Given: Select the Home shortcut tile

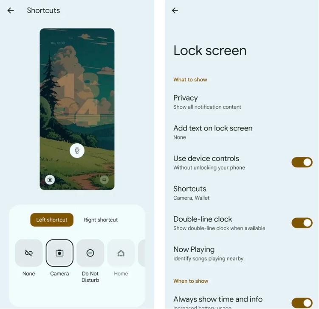Looking at the screenshot, I should [x=121, y=253].
